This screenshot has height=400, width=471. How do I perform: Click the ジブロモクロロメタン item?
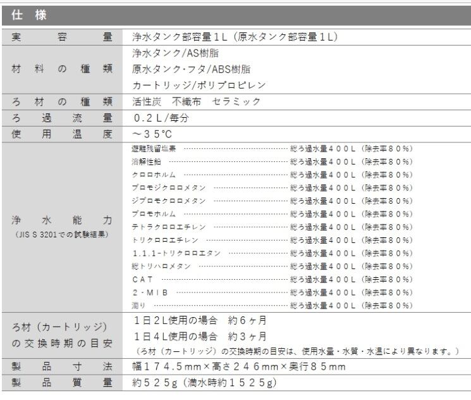coord(169,201)
